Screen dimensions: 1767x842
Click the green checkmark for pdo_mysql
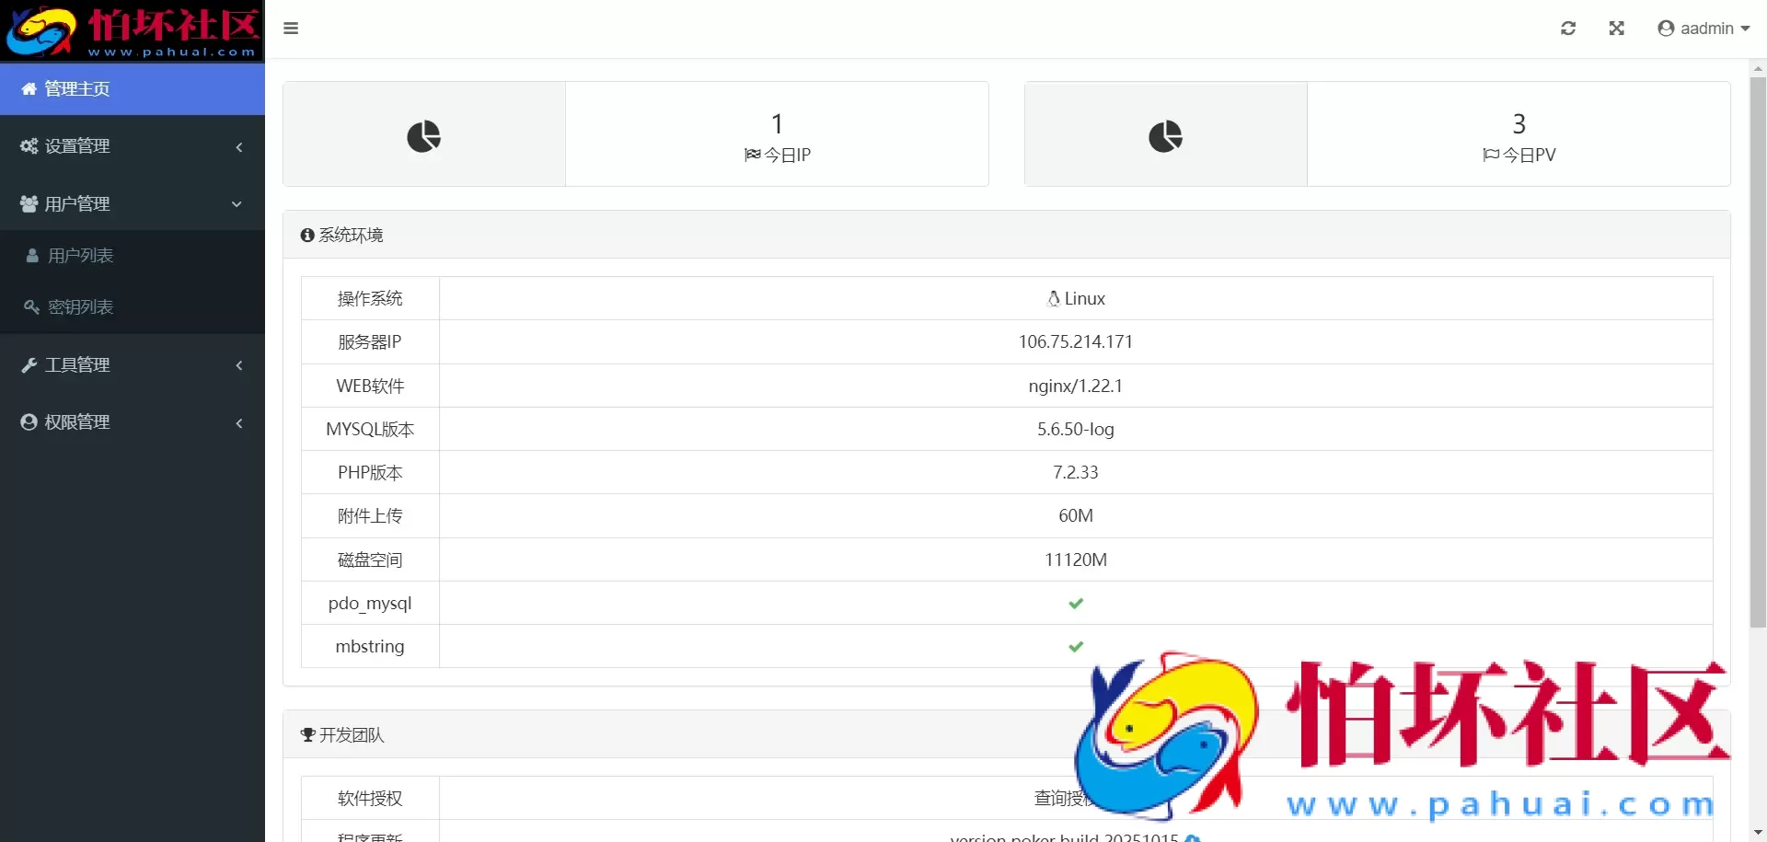click(x=1076, y=604)
